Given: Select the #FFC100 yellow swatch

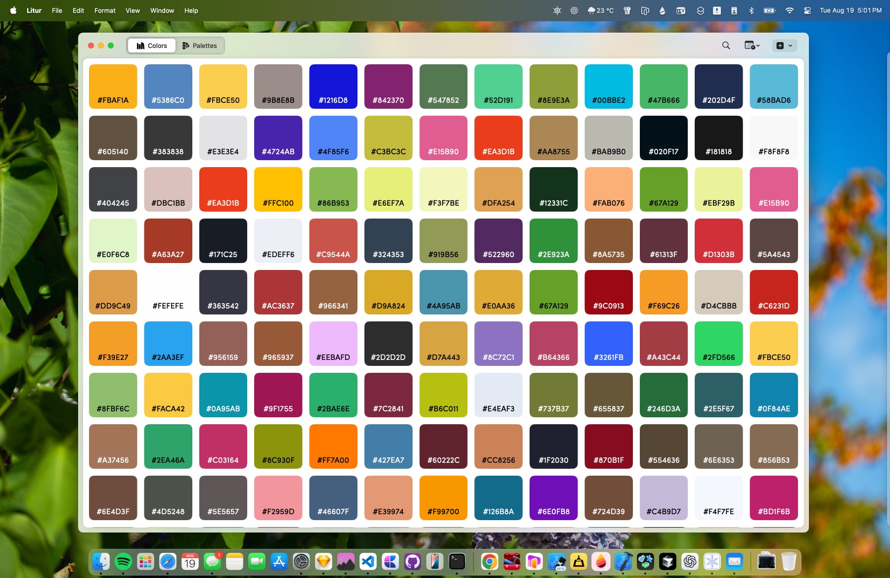Looking at the screenshot, I should [x=278, y=189].
